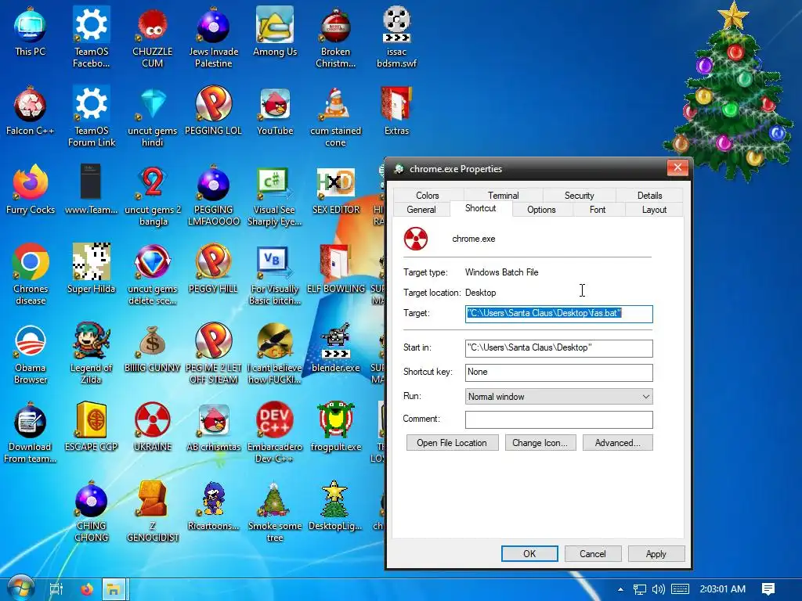Click the Advanced... button
This screenshot has width=802, height=601.
click(x=617, y=443)
